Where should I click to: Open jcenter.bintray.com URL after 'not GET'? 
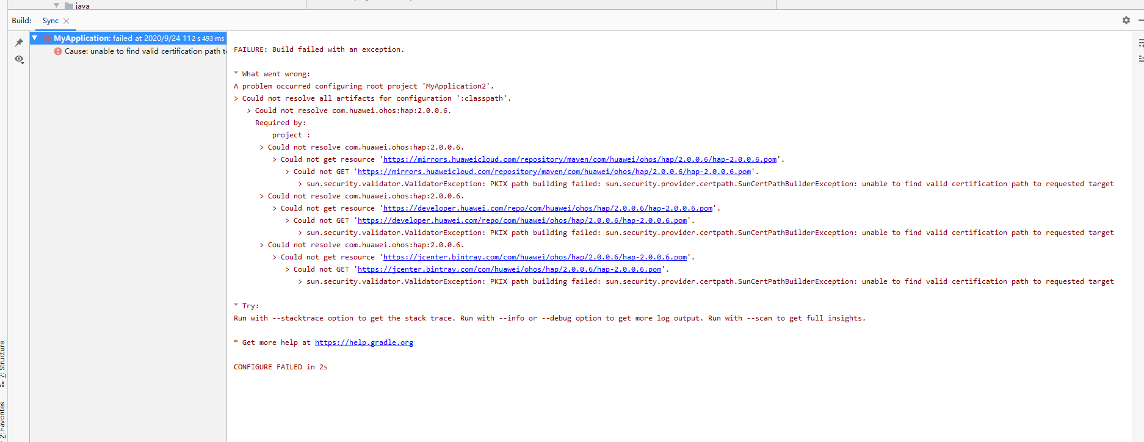[509, 269]
